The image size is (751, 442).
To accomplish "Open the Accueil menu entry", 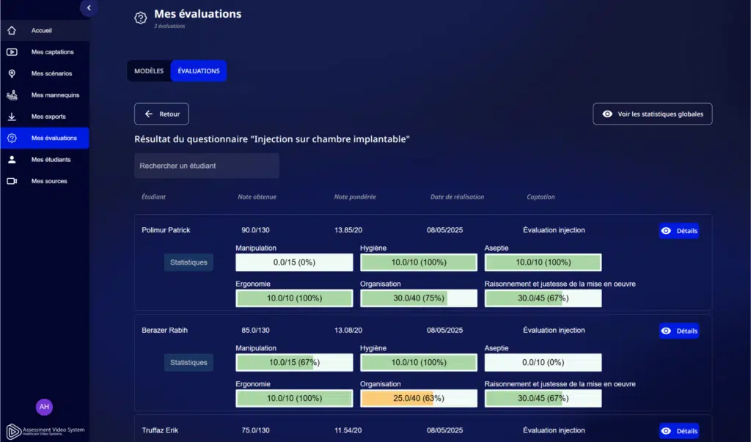I will coord(42,31).
